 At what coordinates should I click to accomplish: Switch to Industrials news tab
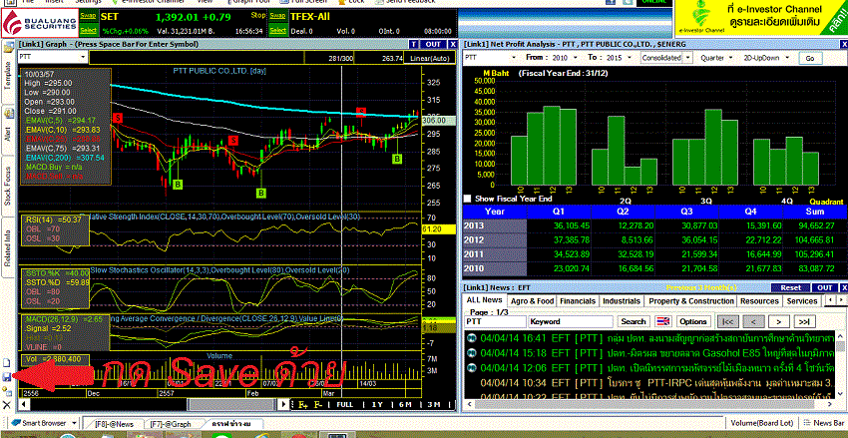[622, 300]
